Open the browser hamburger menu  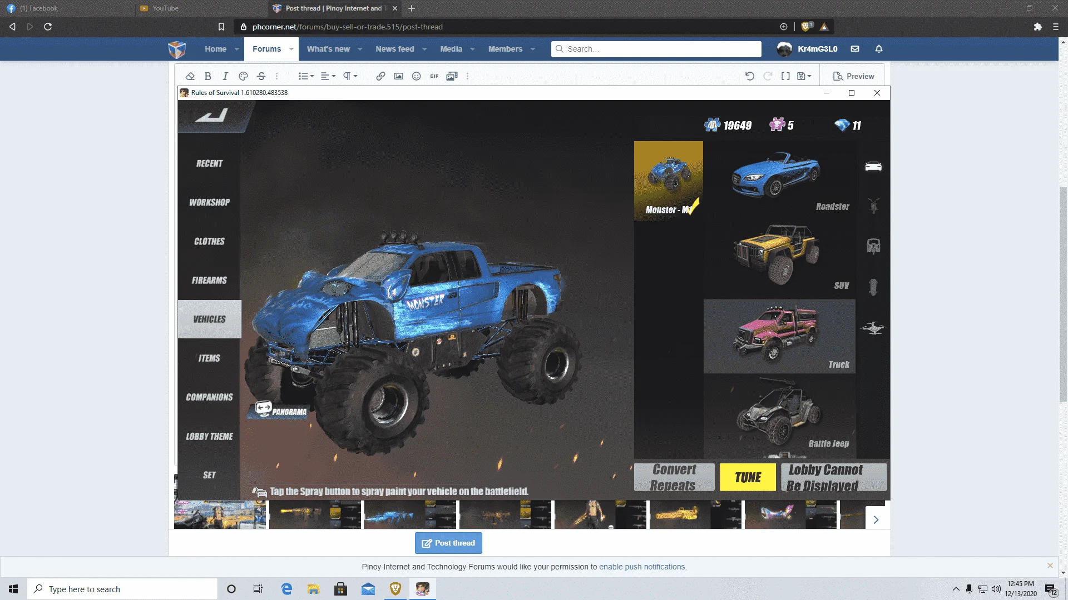1056,27
